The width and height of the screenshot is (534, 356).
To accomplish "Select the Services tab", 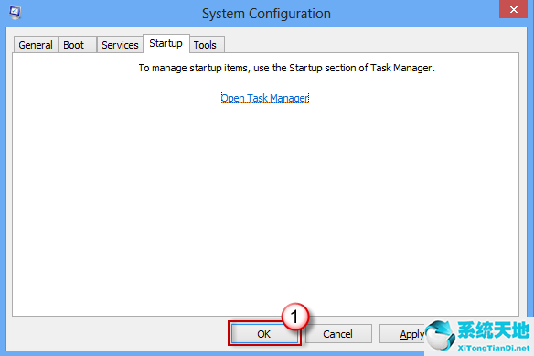I will tap(120, 45).
